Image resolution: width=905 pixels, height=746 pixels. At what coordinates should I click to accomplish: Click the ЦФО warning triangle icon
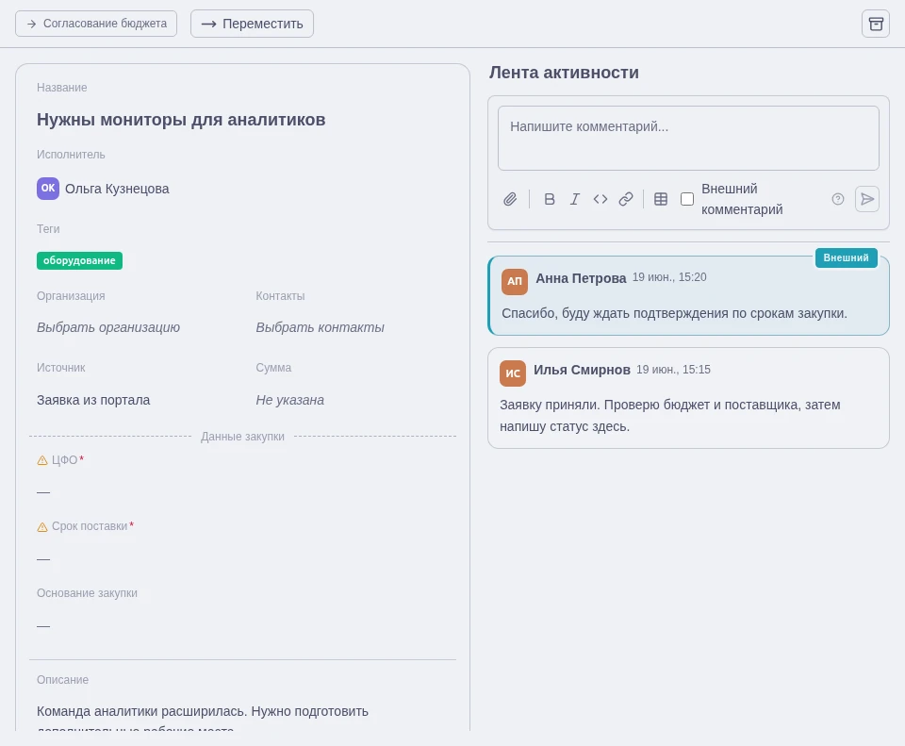(x=42, y=460)
